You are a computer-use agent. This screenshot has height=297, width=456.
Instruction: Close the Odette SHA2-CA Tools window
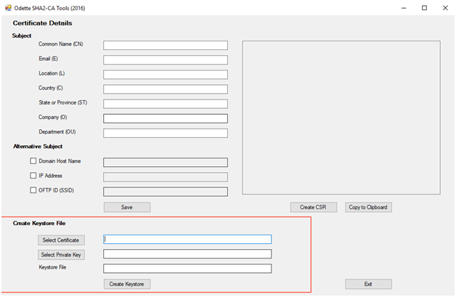(x=445, y=8)
